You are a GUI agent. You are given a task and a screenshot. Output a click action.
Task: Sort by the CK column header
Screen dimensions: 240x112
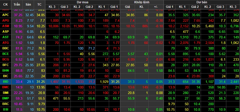pyautogui.click(x=6, y=4)
